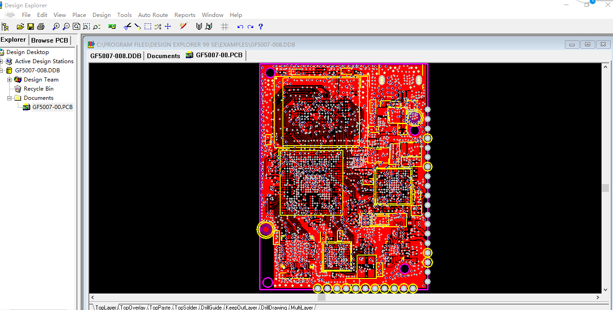This screenshot has height=310, width=613.
Task: Click the Set Snap Grid hash icon
Action: 224,27
